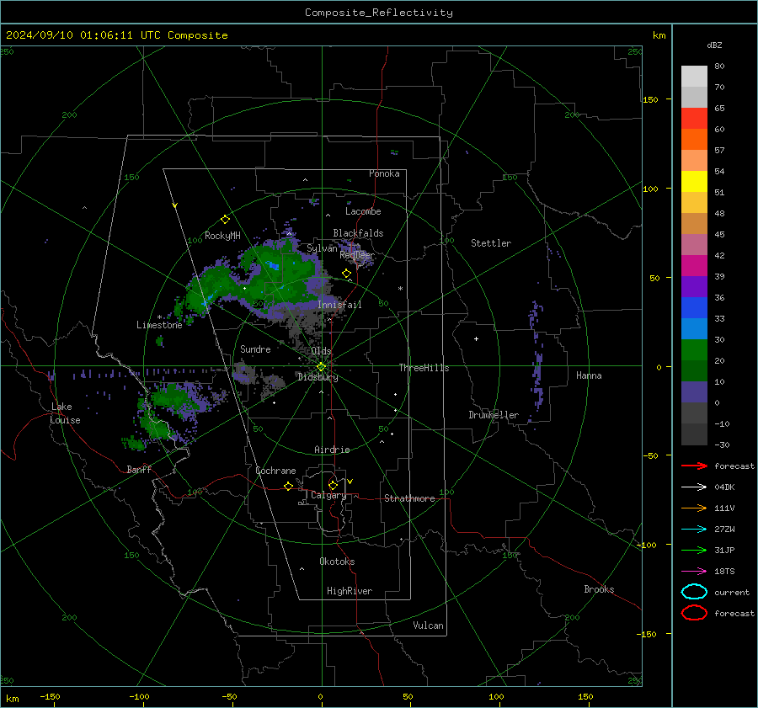The image size is (758, 708).
Task: Click the Drumheller city label
Action: (494, 415)
